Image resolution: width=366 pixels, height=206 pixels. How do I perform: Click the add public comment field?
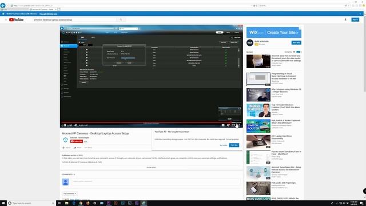click(x=156, y=181)
